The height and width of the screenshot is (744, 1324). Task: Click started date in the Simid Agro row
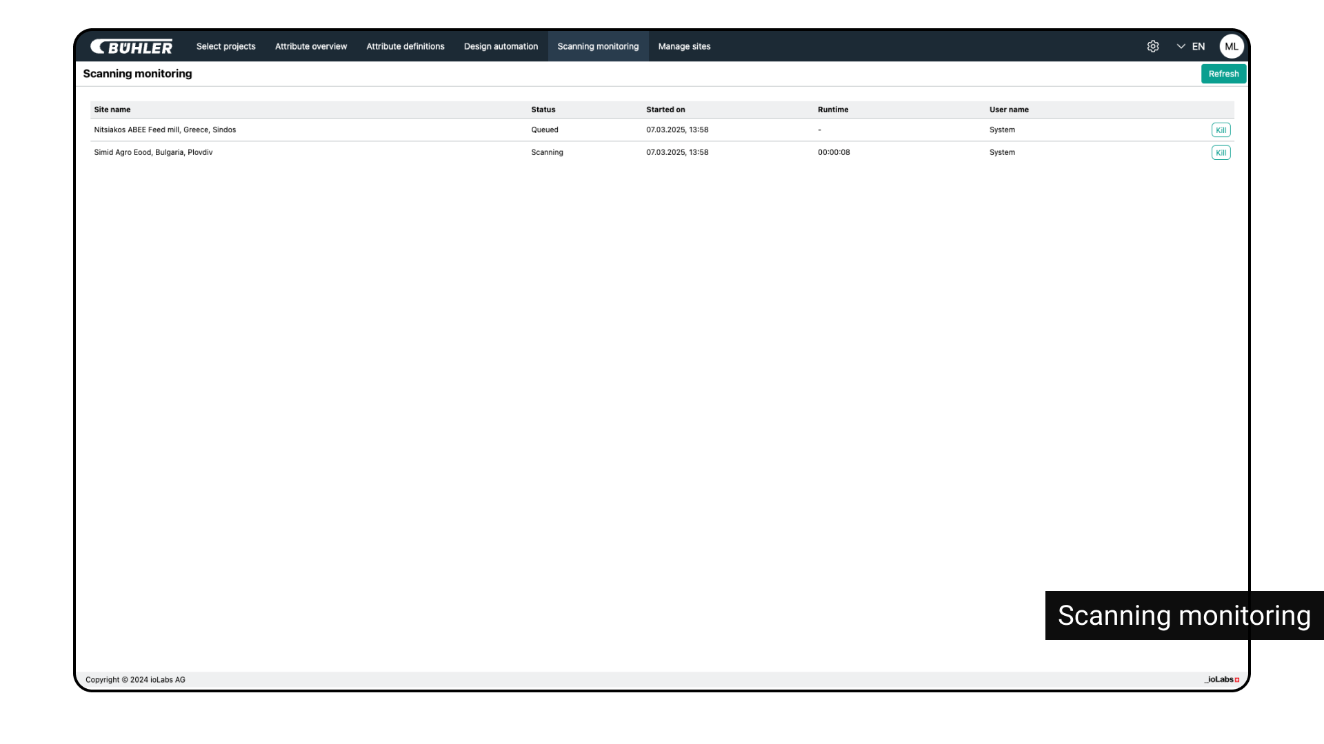[x=677, y=152]
